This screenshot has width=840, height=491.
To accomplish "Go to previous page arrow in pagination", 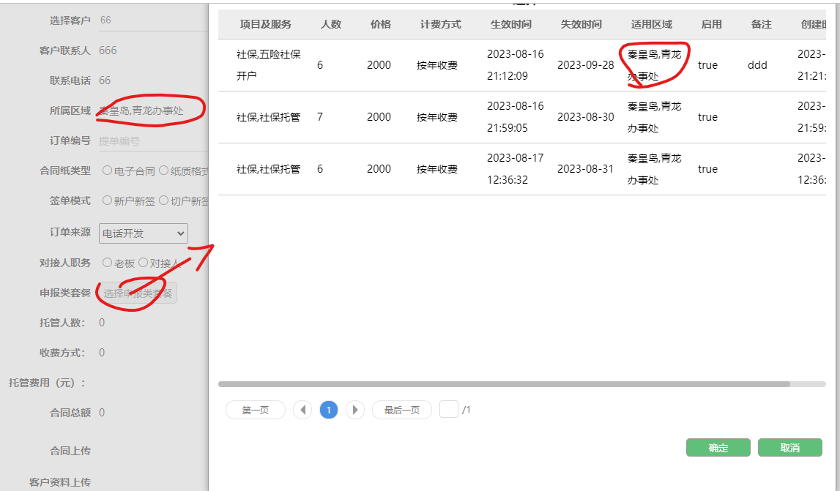I will coord(302,411).
